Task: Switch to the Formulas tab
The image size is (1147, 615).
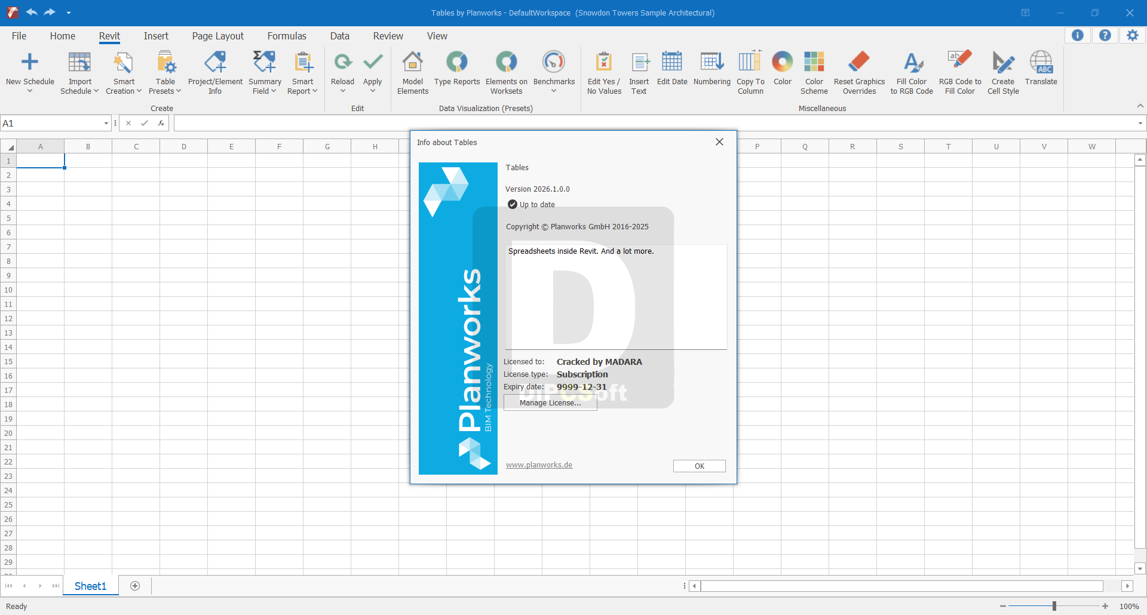Action: 287,36
